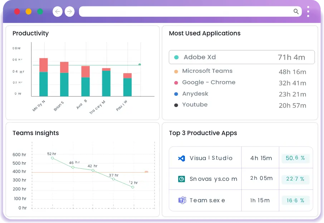The height and width of the screenshot is (223, 324).
Task: Click the orange threshold line end marker
Action: pos(147,172)
